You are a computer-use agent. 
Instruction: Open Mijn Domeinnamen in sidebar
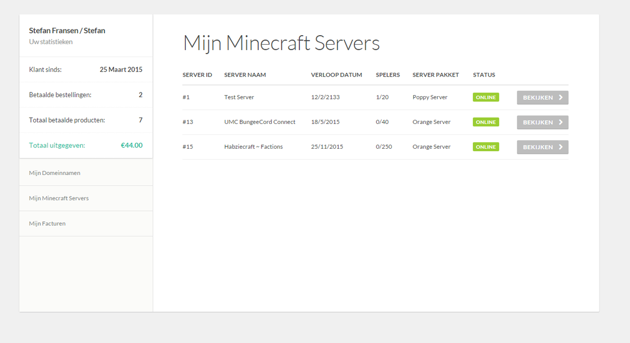tap(86, 173)
